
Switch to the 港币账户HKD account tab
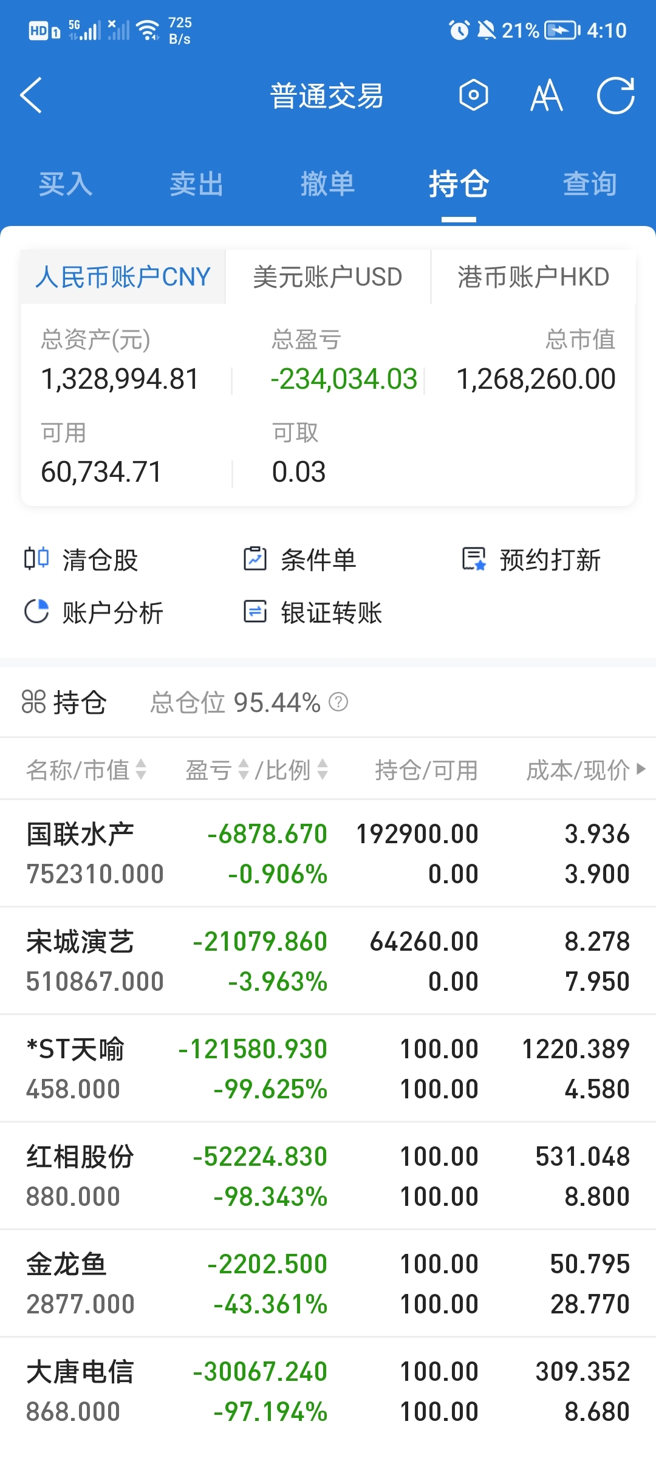coord(533,277)
